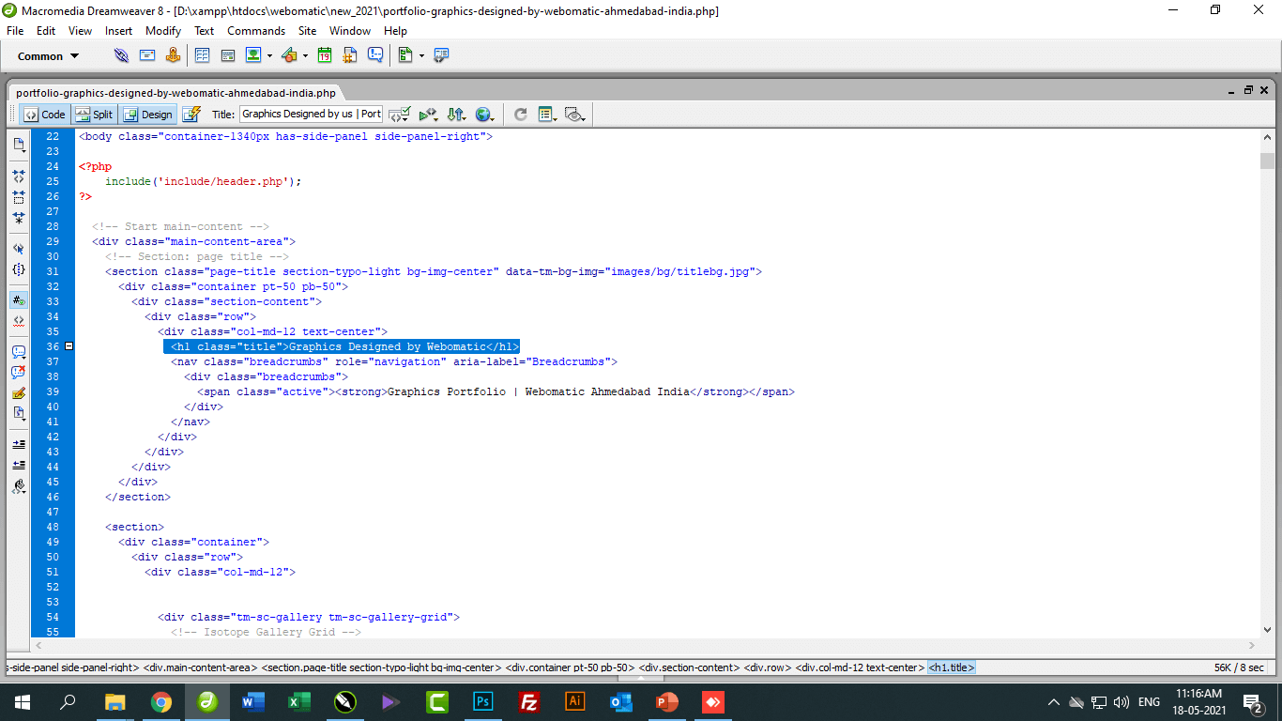Switch to Code view

click(45, 115)
